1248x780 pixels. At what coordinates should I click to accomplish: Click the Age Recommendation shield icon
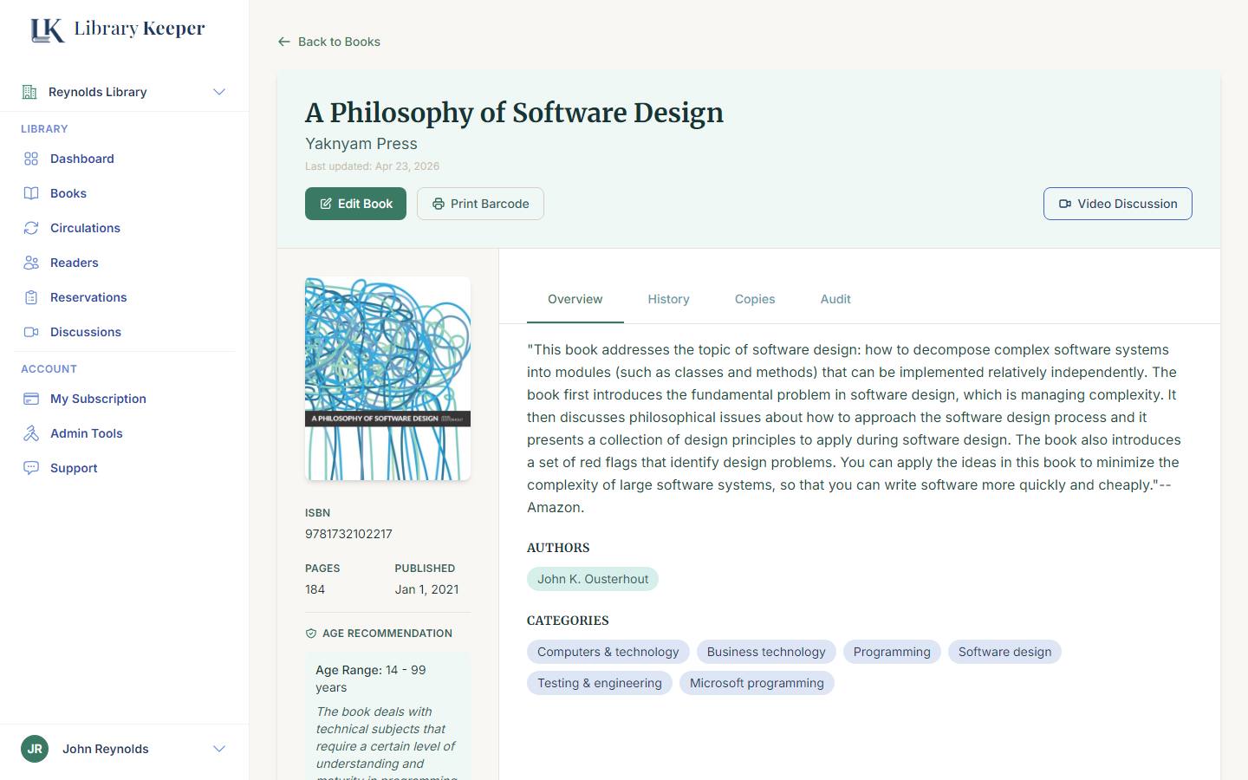[x=311, y=634]
